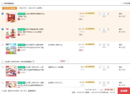The width and height of the screenshot is (130, 94).
Task: Expand promotion dropdown under first item price
Action: (81, 19)
